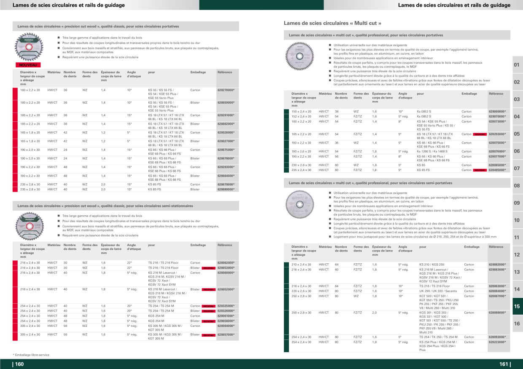523x369 pixels.
Task: Select reference number 628659000
Action: [226, 102]
